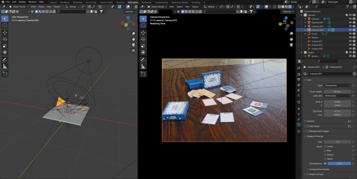This screenshot has width=357, height=179.
Task: Open the World properties tab
Action: tap(299, 96)
